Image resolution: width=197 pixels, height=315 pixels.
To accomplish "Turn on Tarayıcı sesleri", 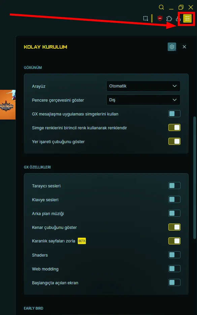I will click(174, 186).
